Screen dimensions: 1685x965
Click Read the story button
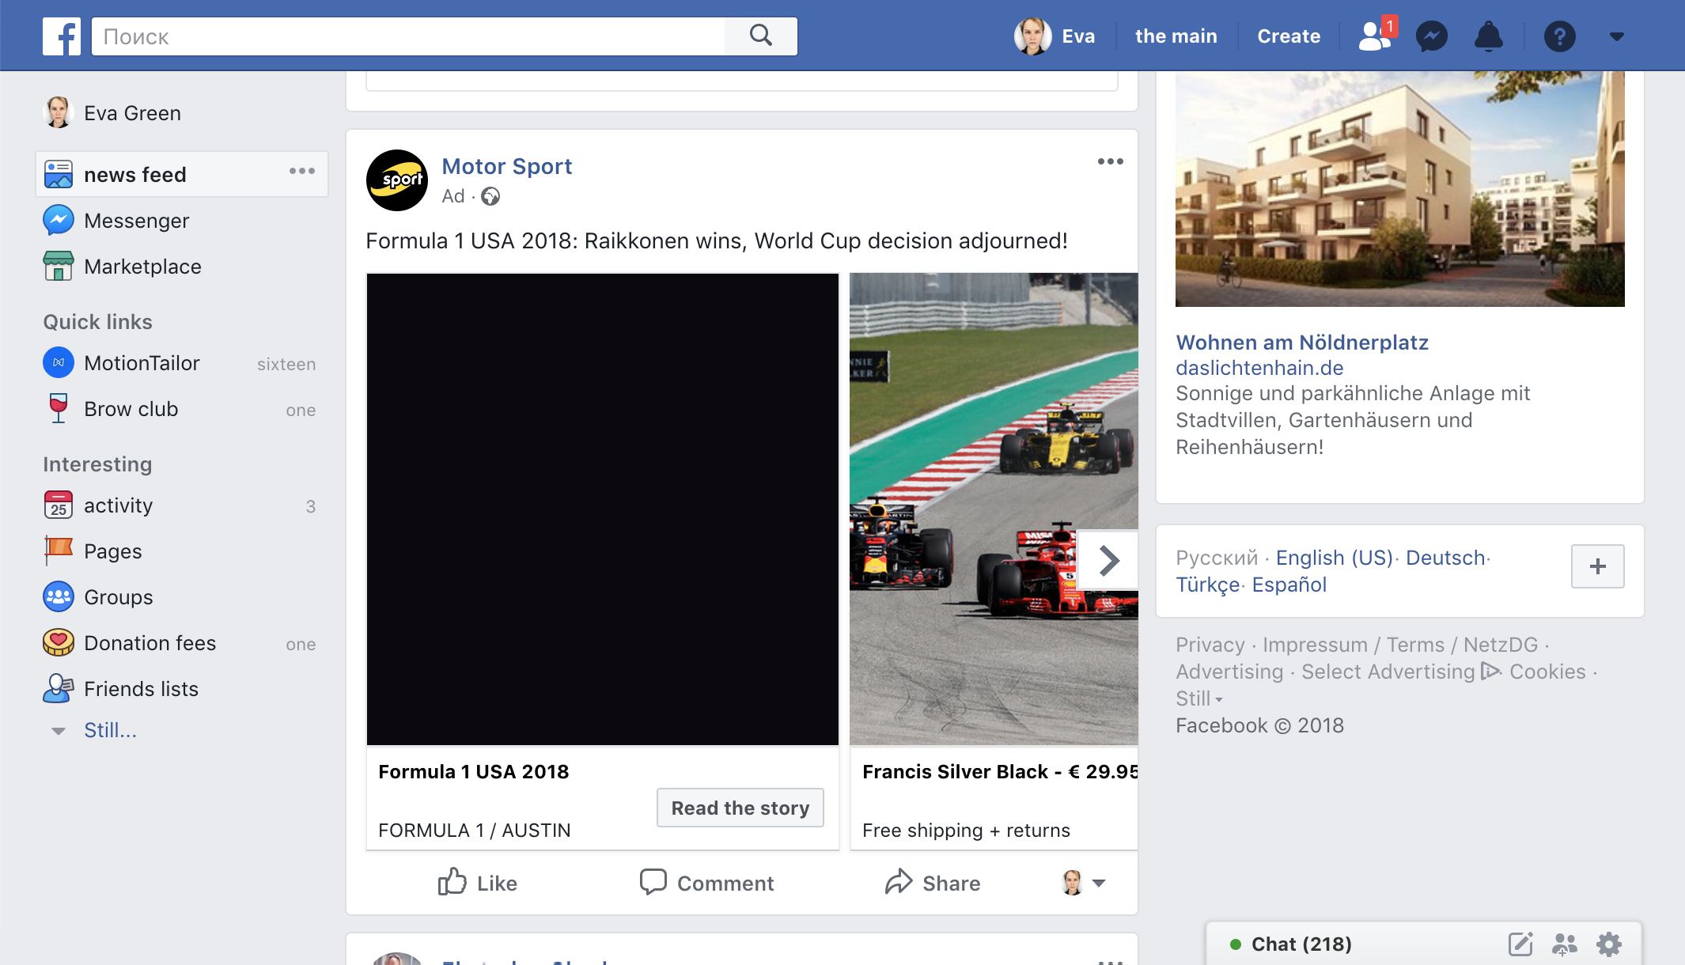(x=740, y=808)
